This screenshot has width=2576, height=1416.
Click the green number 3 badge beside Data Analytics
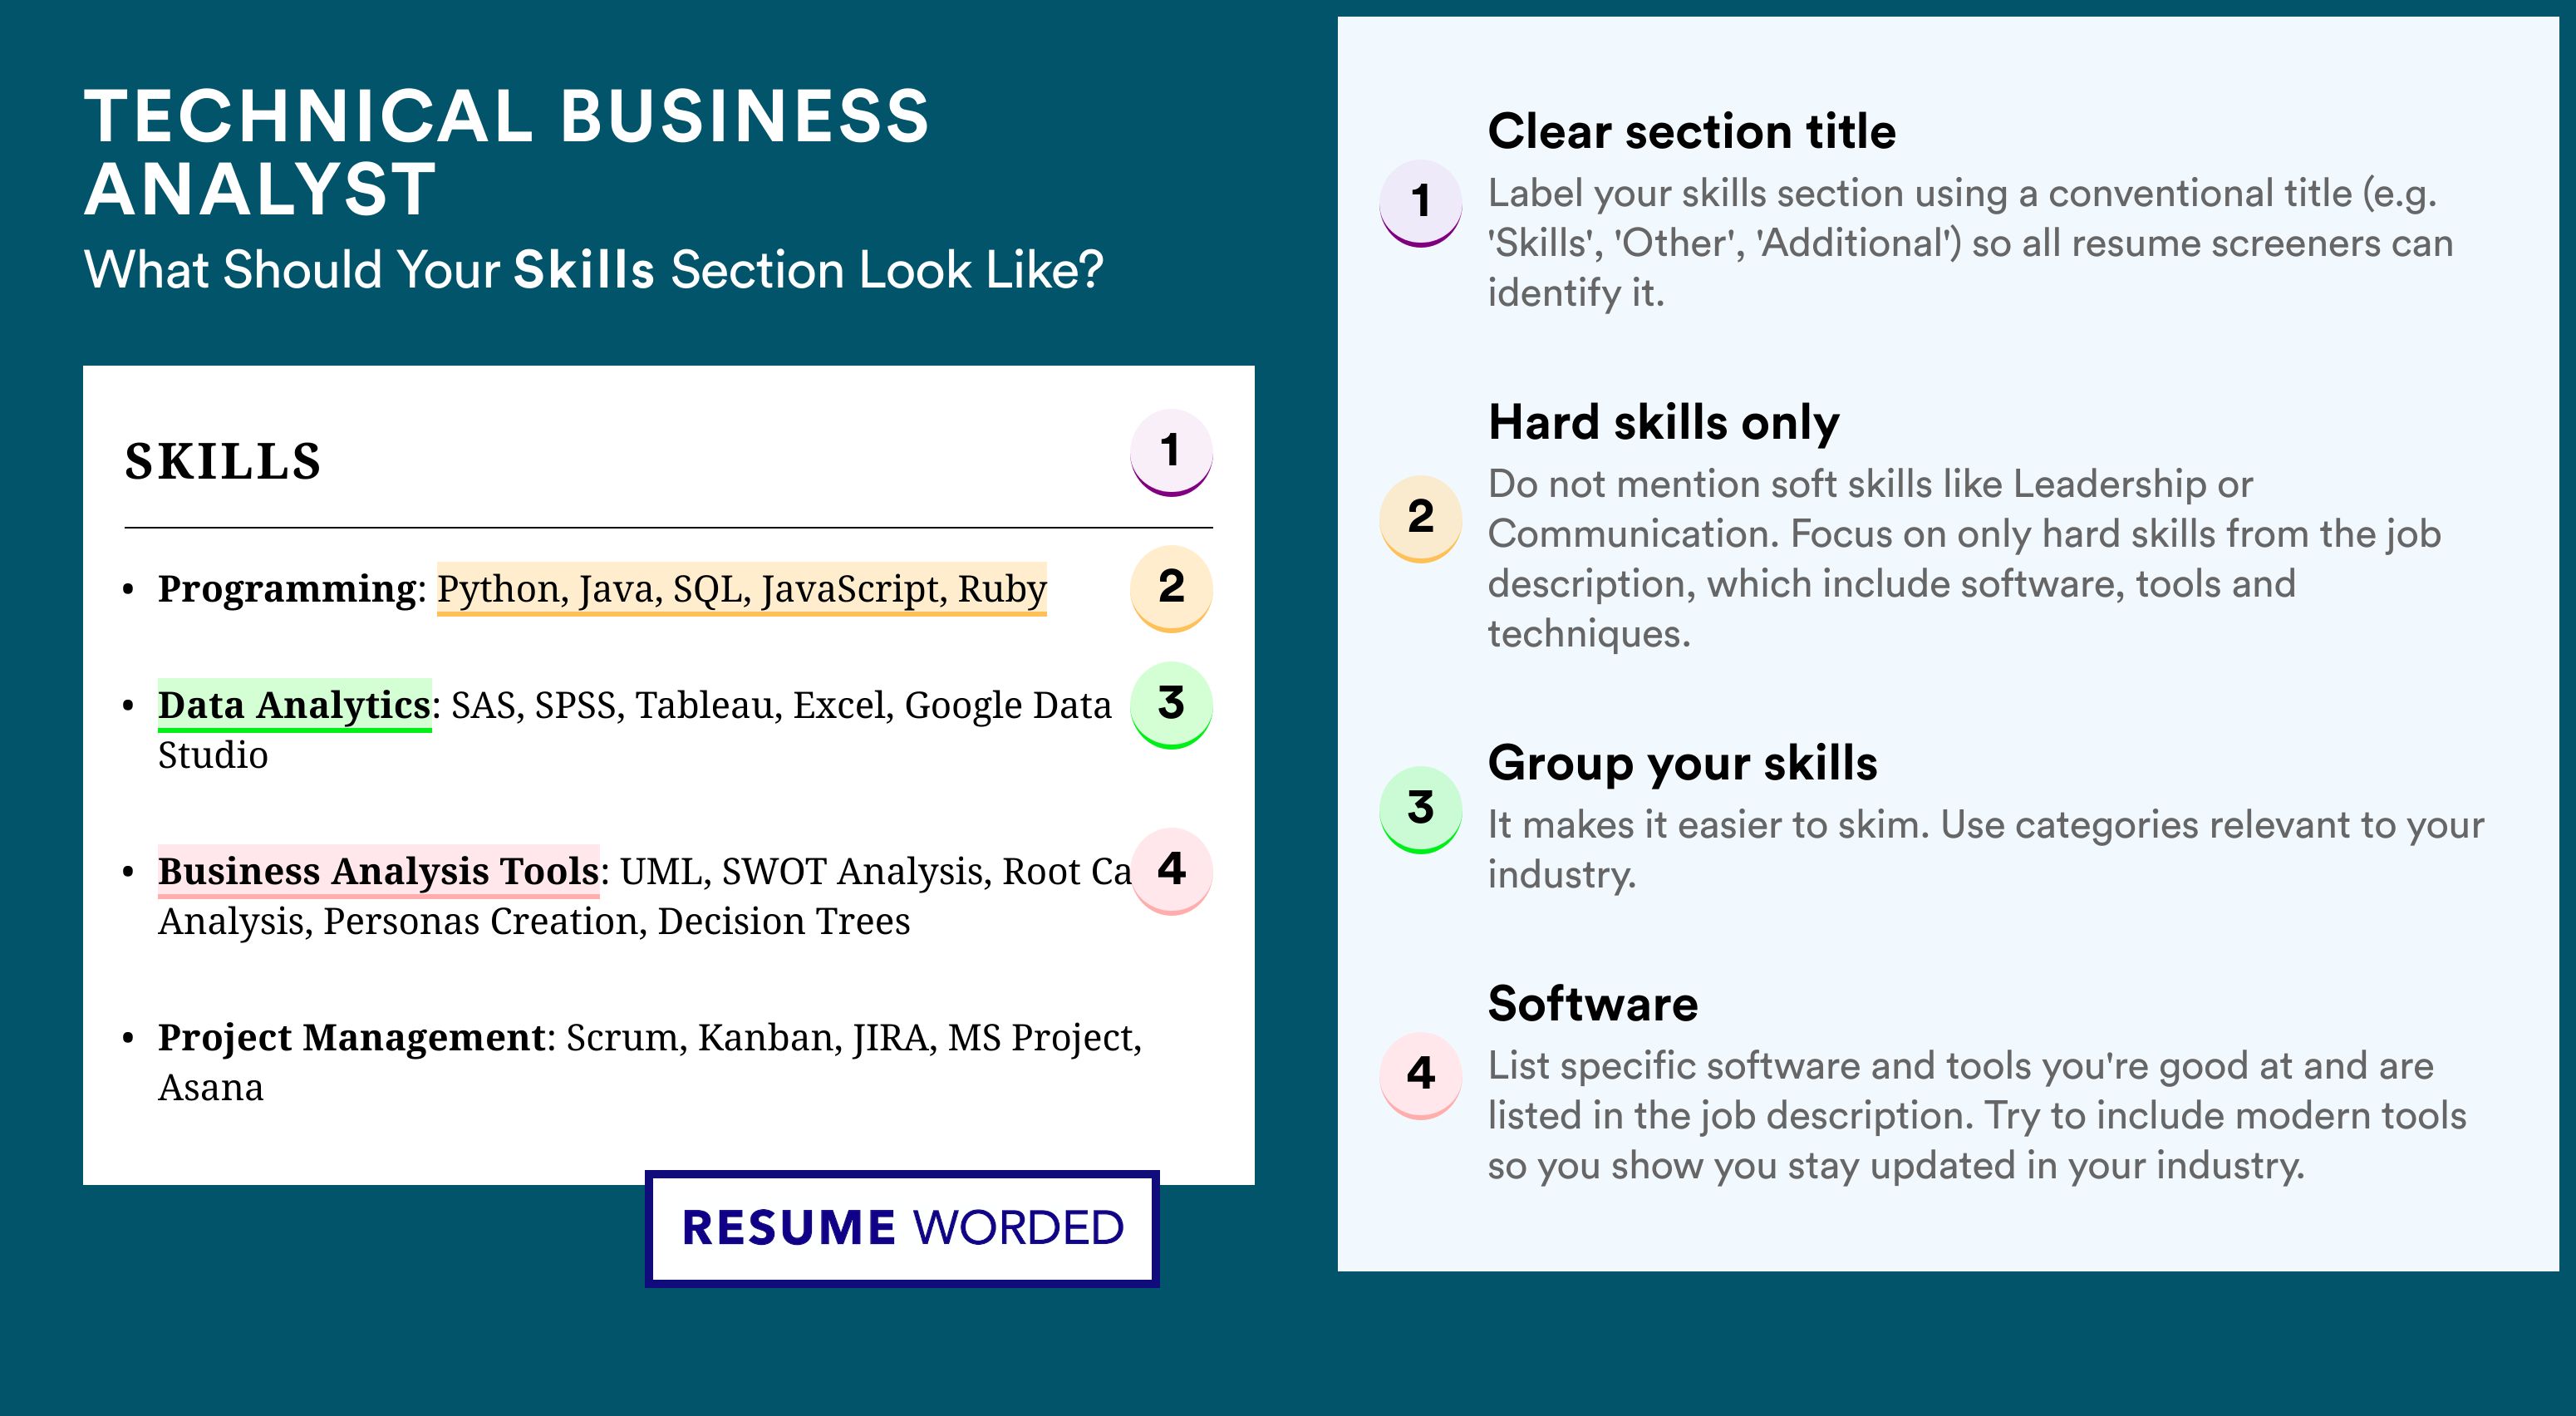tap(1171, 705)
